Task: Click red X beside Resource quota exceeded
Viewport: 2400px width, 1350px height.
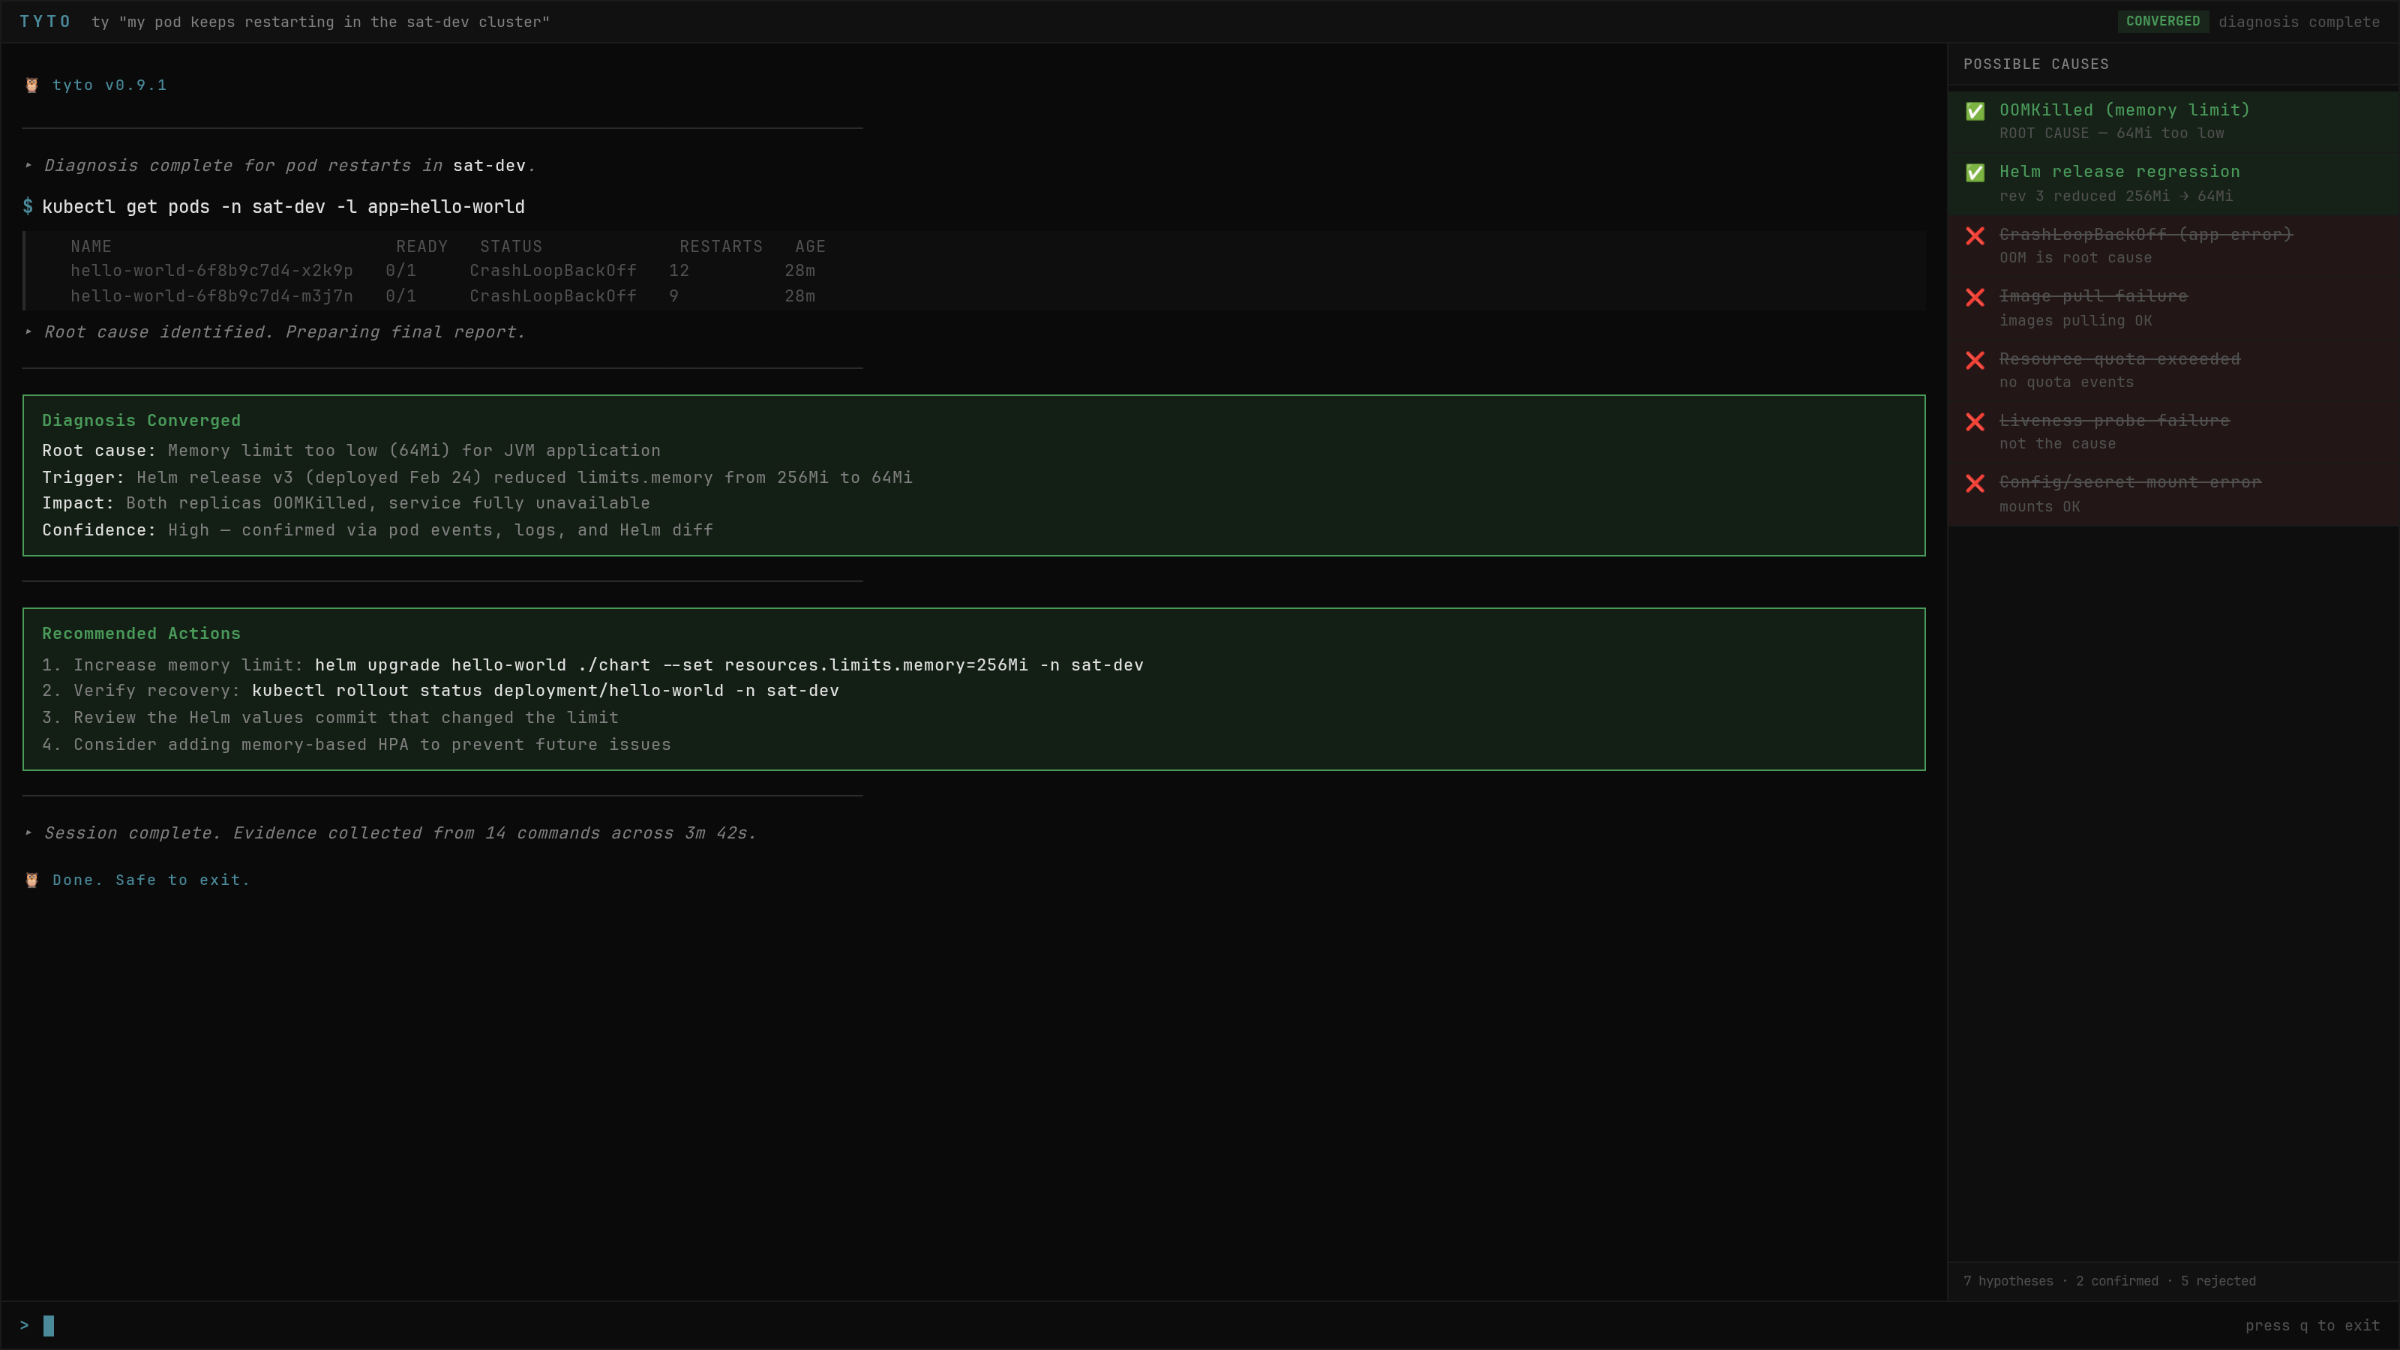Action: [x=1974, y=361]
